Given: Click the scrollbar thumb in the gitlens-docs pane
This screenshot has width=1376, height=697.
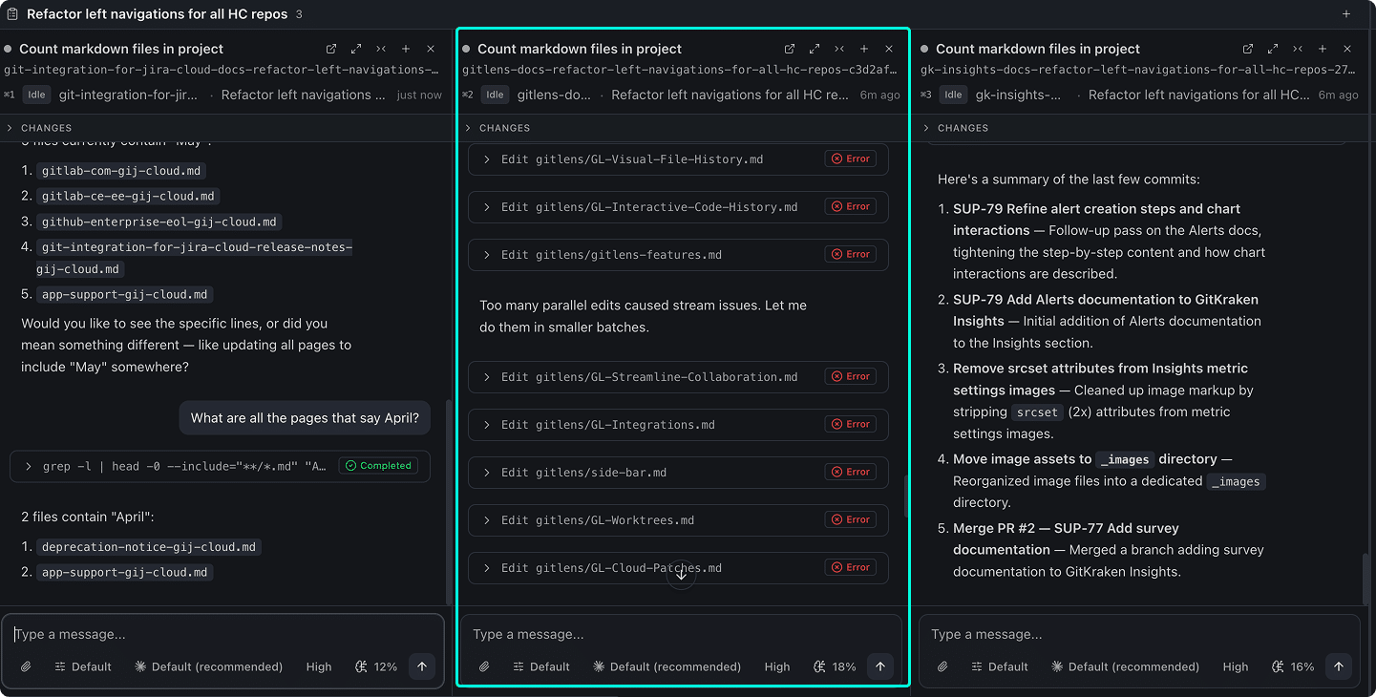Looking at the screenshot, I should tap(905, 496).
